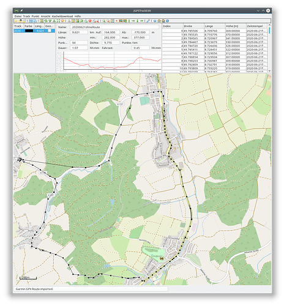Select table row with index 5
284x306 pixels.
pos(215,50)
